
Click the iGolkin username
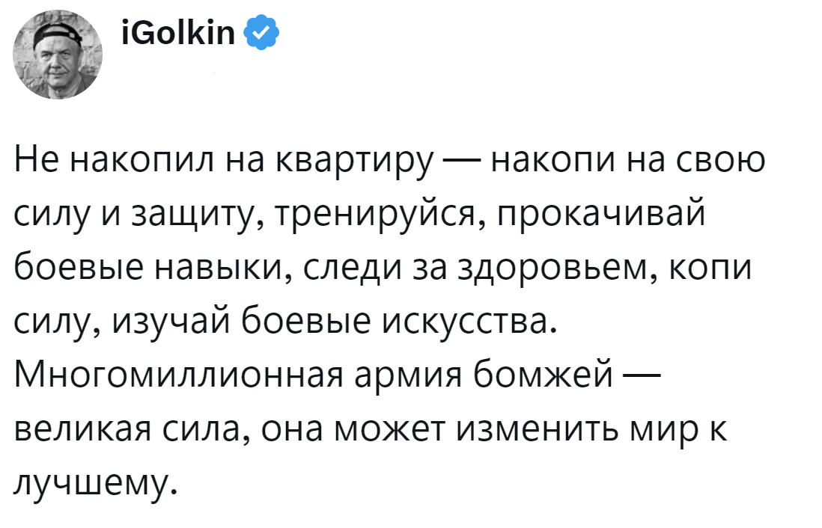(x=177, y=33)
